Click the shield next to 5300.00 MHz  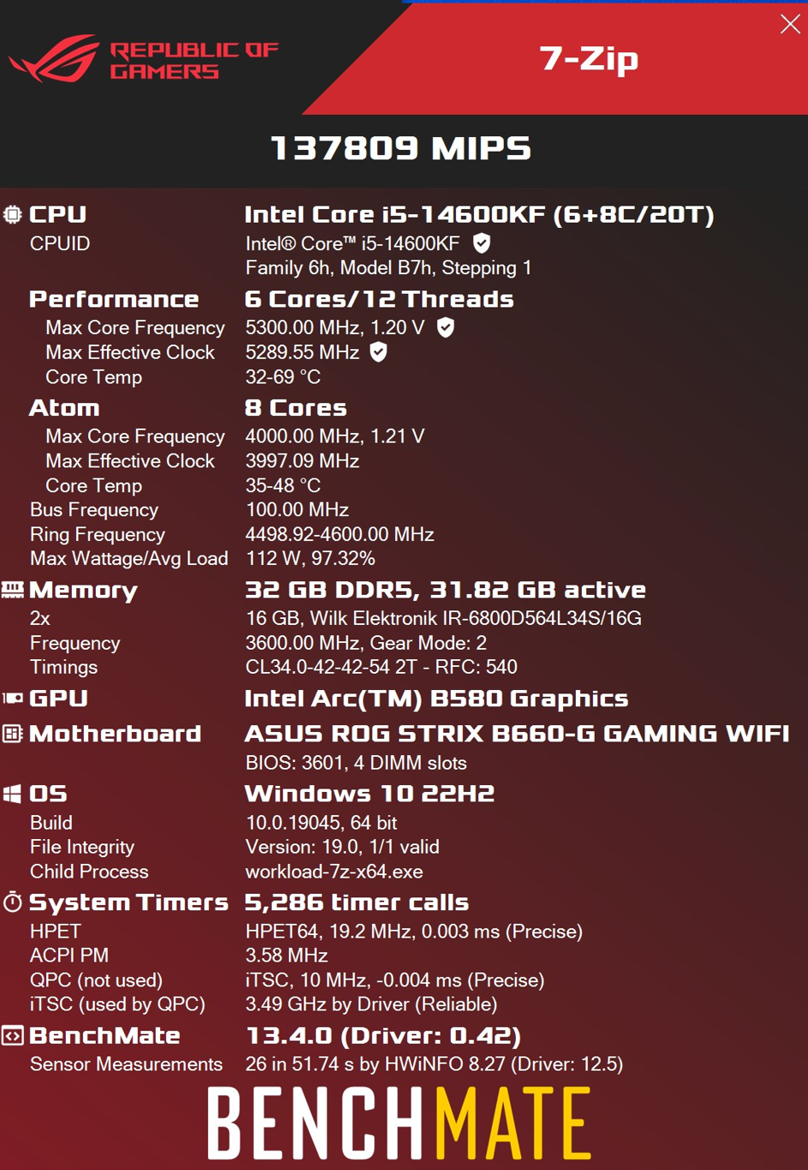point(446,327)
